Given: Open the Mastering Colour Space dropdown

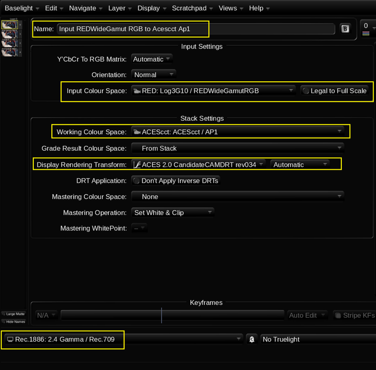Looking at the screenshot, I should coord(238,197).
